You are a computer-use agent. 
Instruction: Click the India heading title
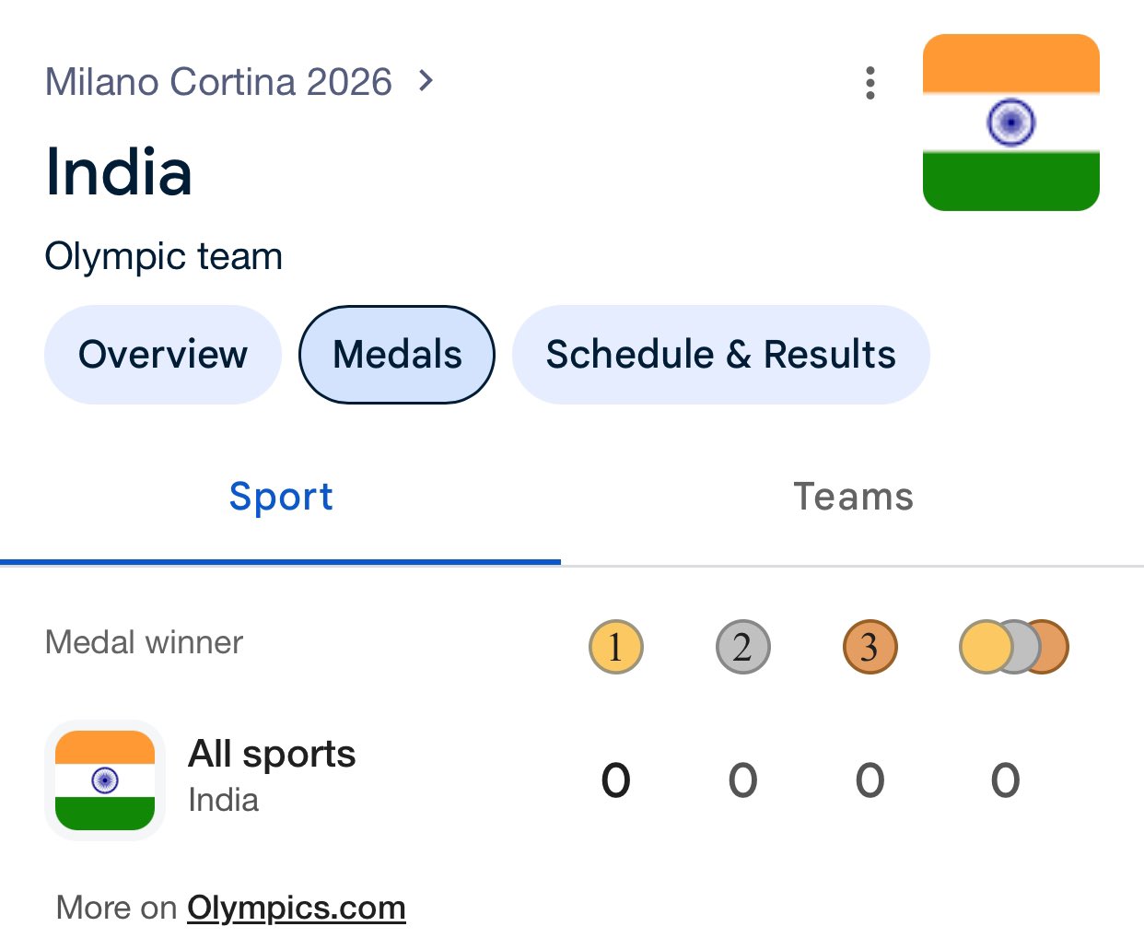[119, 172]
